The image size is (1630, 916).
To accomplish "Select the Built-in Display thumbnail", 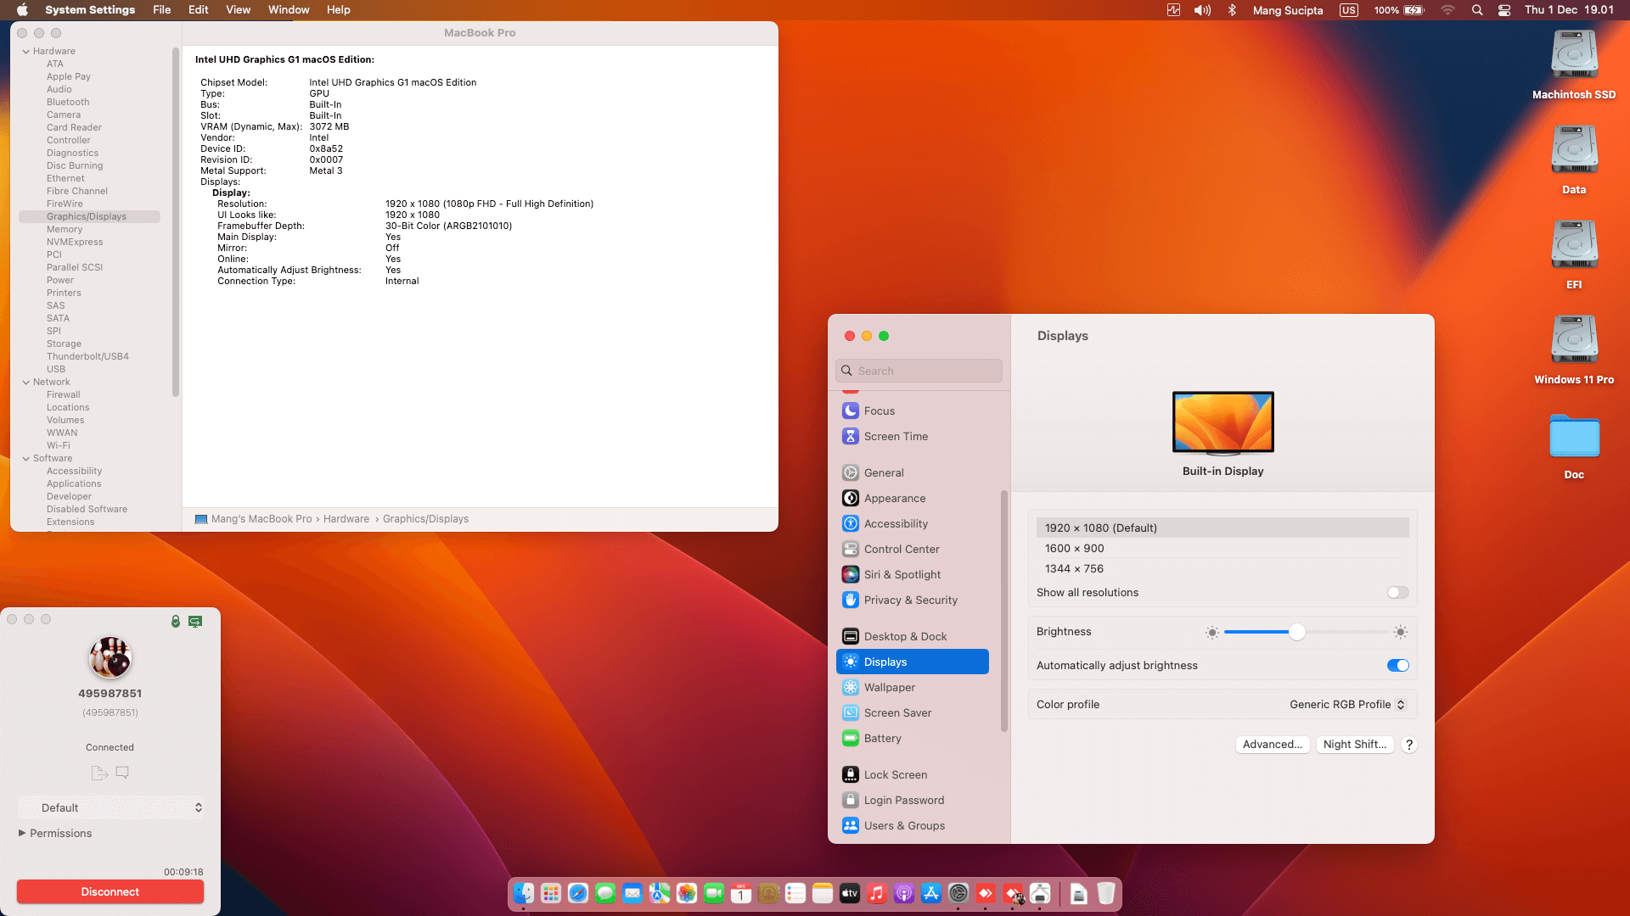I will (1223, 422).
